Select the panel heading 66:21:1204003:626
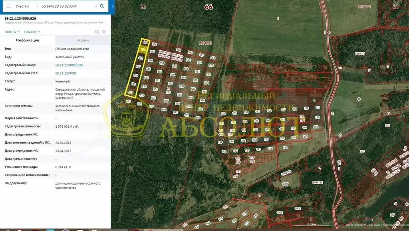 [20, 18]
